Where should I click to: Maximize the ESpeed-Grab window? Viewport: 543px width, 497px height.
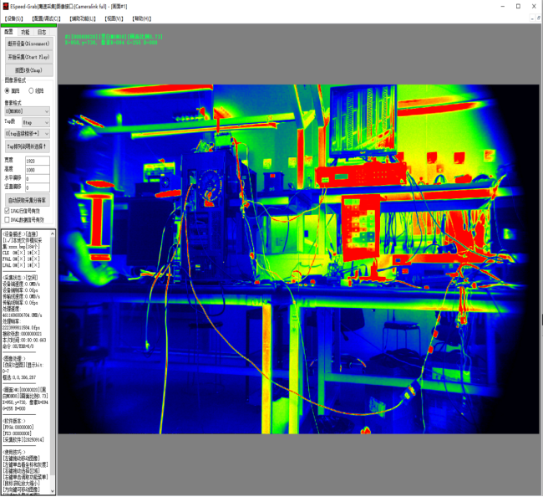point(518,6)
